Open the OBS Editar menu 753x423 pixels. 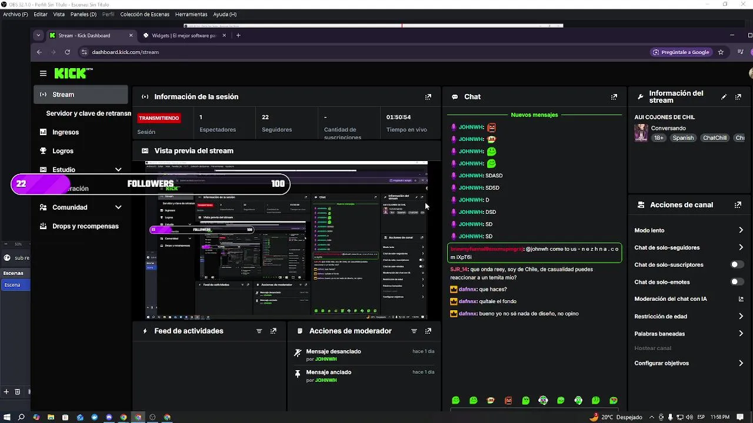click(x=41, y=14)
